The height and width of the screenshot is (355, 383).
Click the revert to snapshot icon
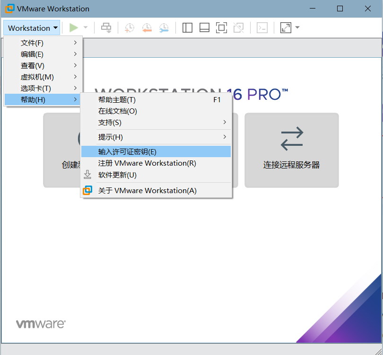[x=147, y=27]
